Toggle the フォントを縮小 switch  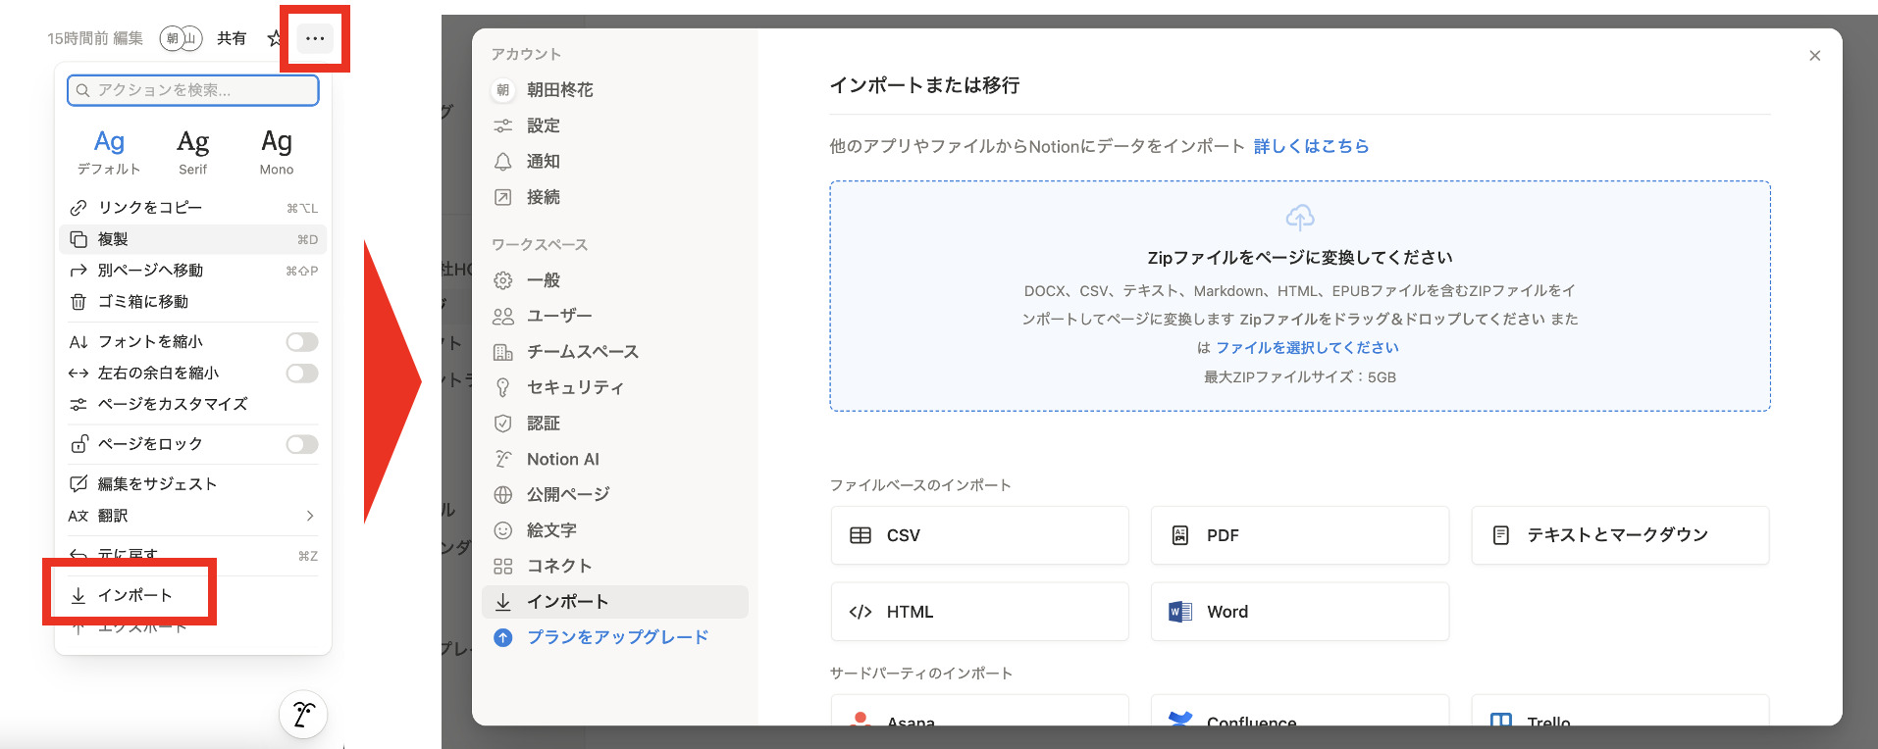(x=302, y=342)
